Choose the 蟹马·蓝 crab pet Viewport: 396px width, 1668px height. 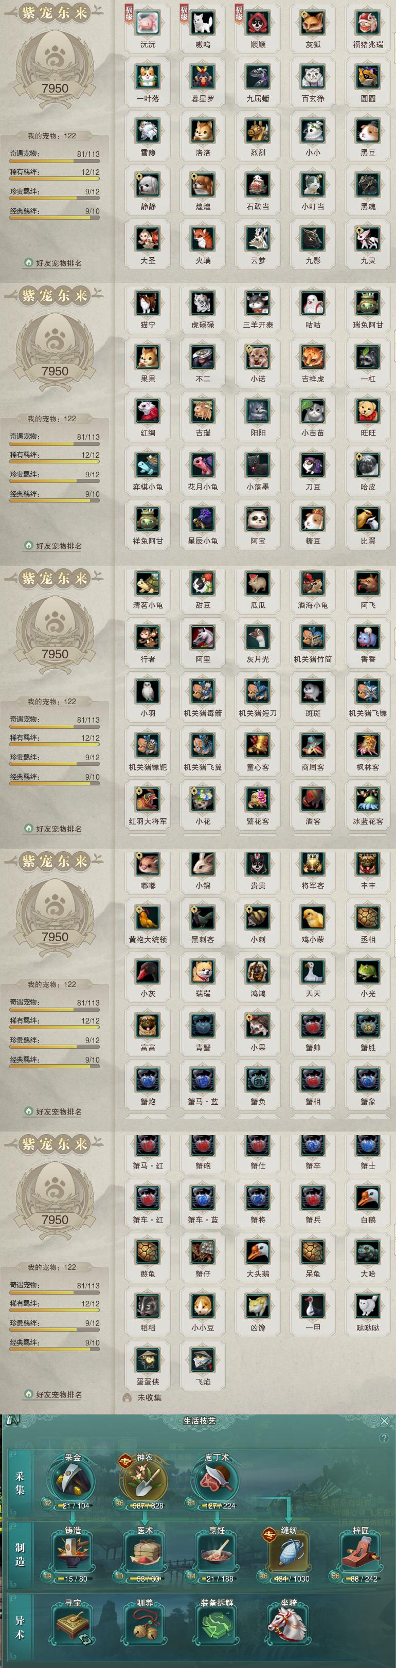coord(203,1080)
